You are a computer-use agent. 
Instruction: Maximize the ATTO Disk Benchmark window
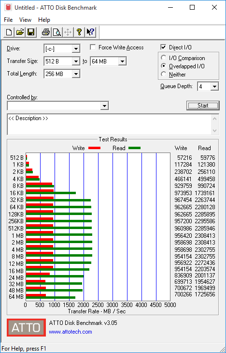(x=192, y=7)
